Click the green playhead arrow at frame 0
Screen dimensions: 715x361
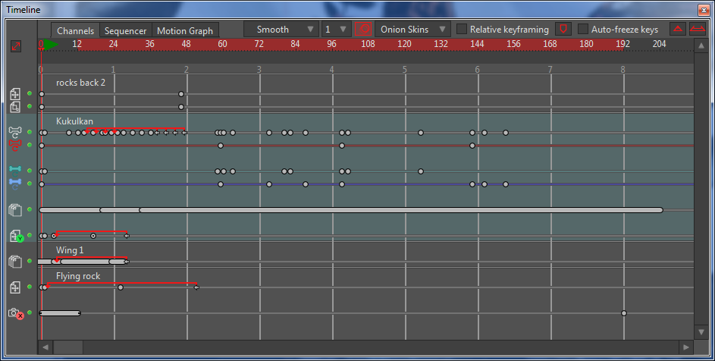pos(51,44)
